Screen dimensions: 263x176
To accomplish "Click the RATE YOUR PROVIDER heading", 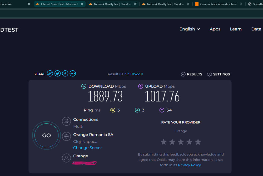I will (181, 122).
